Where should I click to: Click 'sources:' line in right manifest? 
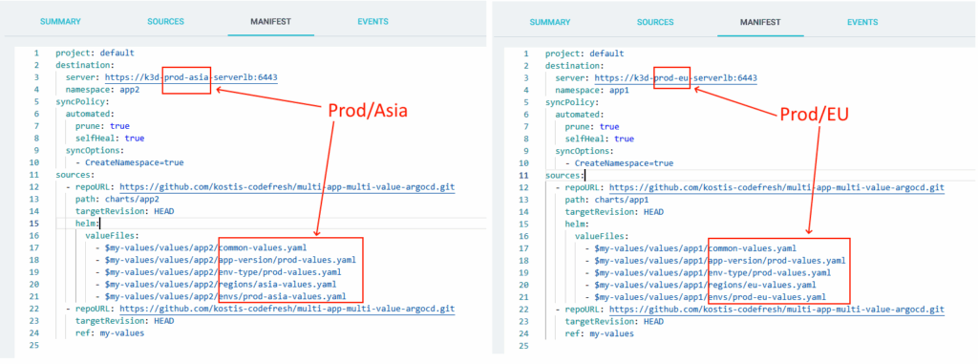tap(564, 176)
